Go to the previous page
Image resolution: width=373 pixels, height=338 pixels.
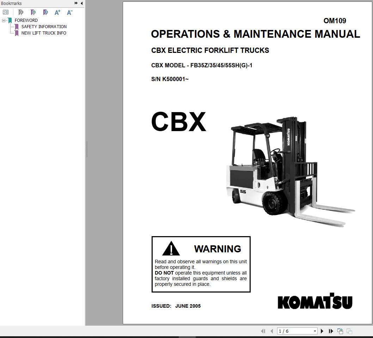(x=272, y=331)
